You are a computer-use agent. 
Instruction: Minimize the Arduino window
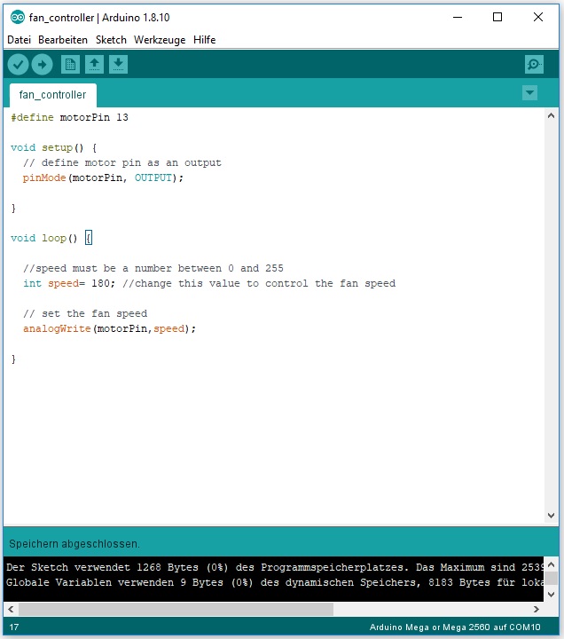tap(458, 17)
